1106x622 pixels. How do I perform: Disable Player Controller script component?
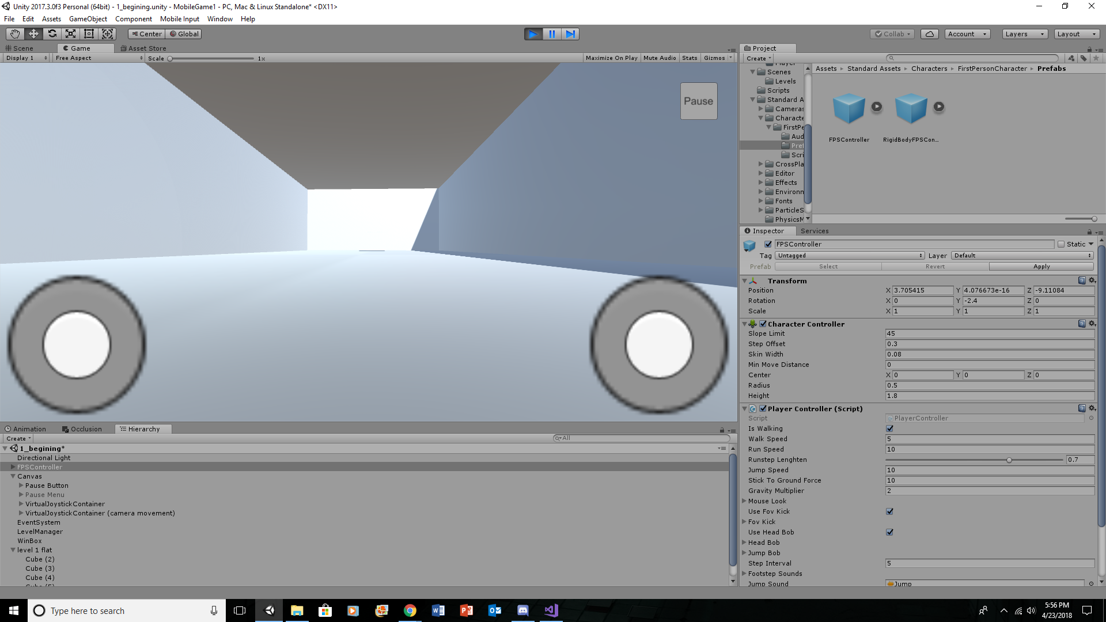[x=763, y=408]
